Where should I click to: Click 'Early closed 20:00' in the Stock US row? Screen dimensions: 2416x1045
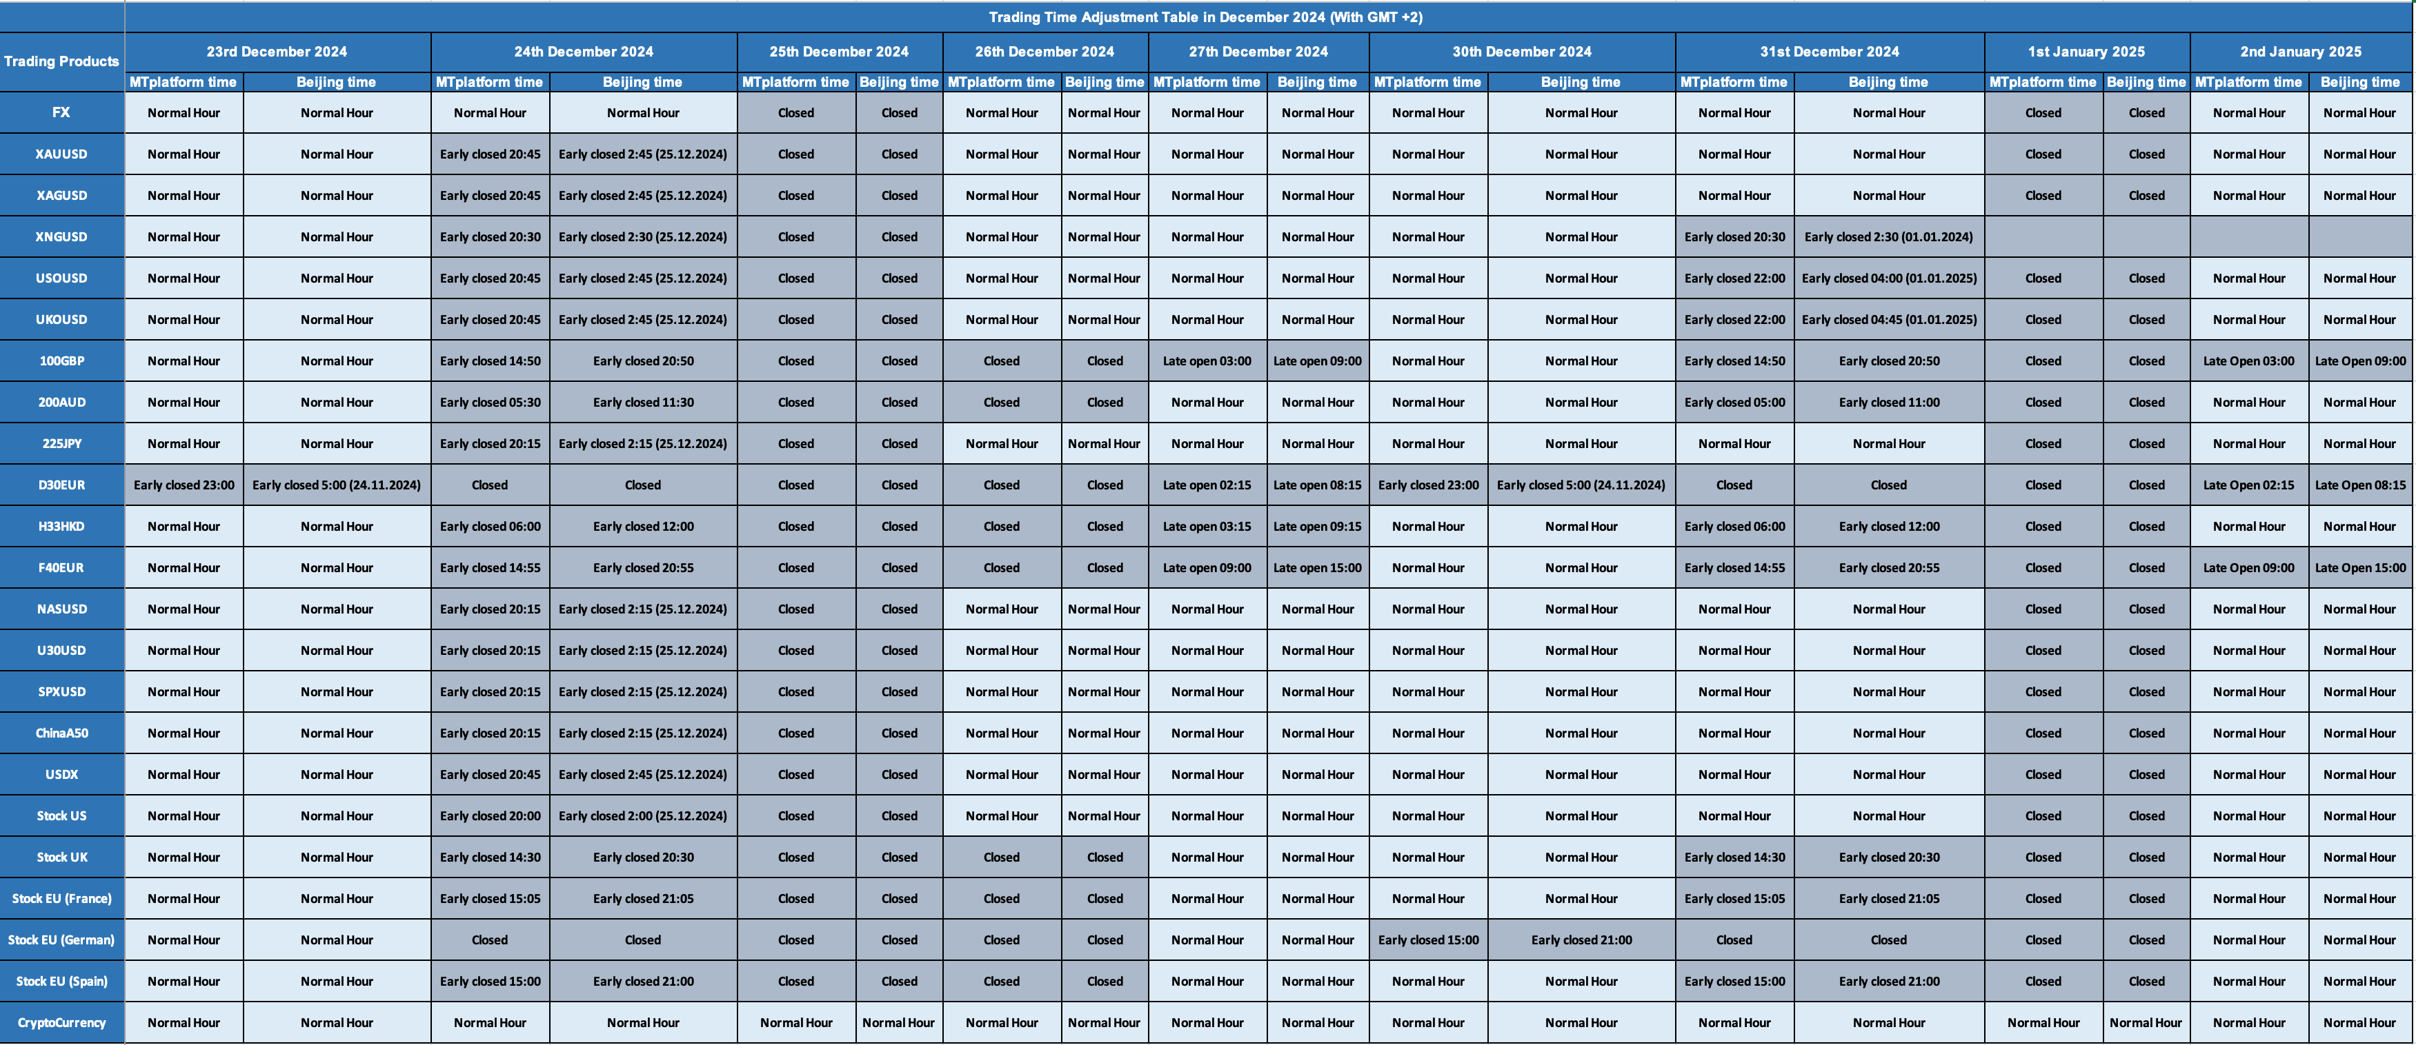click(491, 815)
